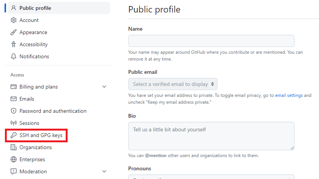Click the accessibility figure icon
Viewport: 319px width, 179px height.
[14, 44]
